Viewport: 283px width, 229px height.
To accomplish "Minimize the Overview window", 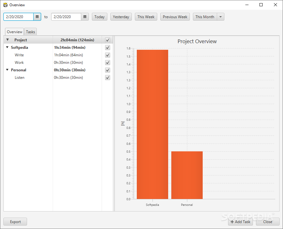I will pos(247,5).
